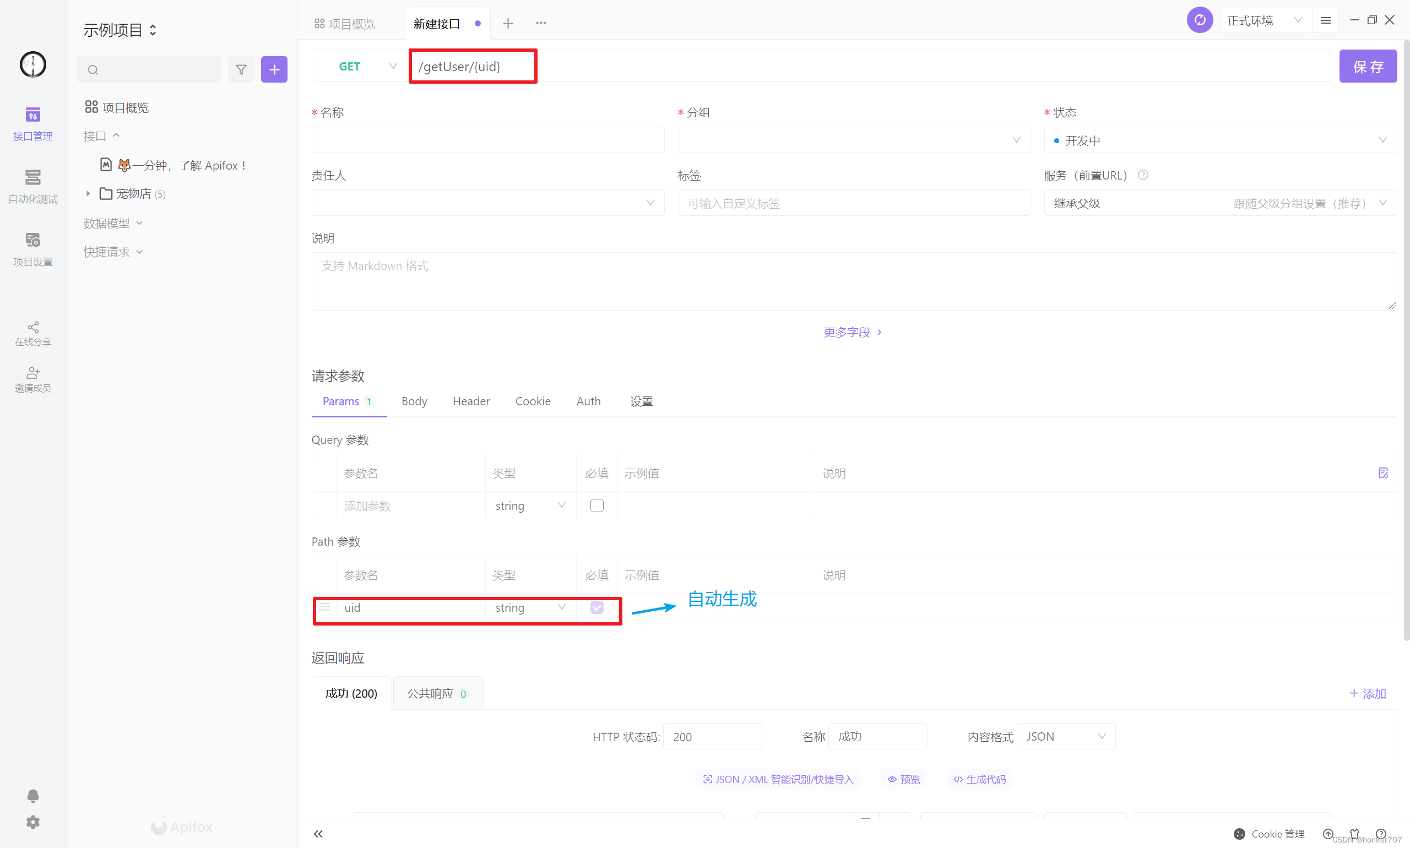Click the shirt theme icon in the status bar
Screen dimensions: 1410x848
(1354, 834)
